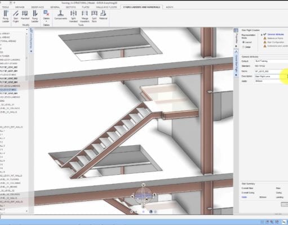Pin the Create Stair Flight panel
This screenshot has width=288, height=225.
click(236, 75)
